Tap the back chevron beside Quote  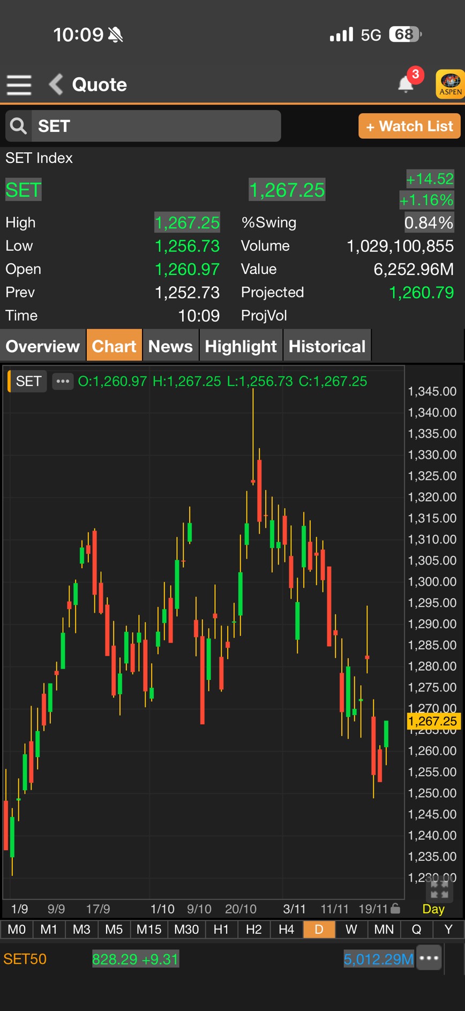56,85
